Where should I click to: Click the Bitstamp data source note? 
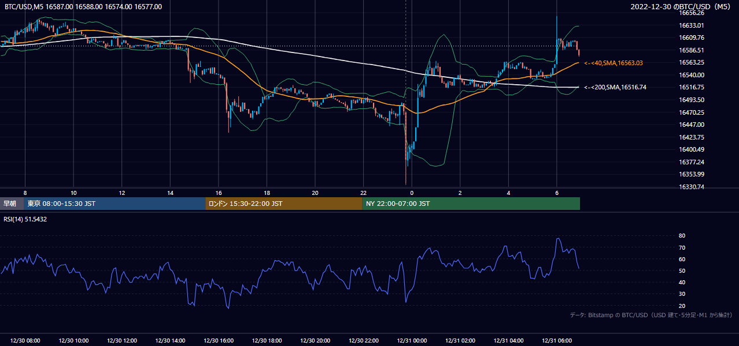point(651,315)
